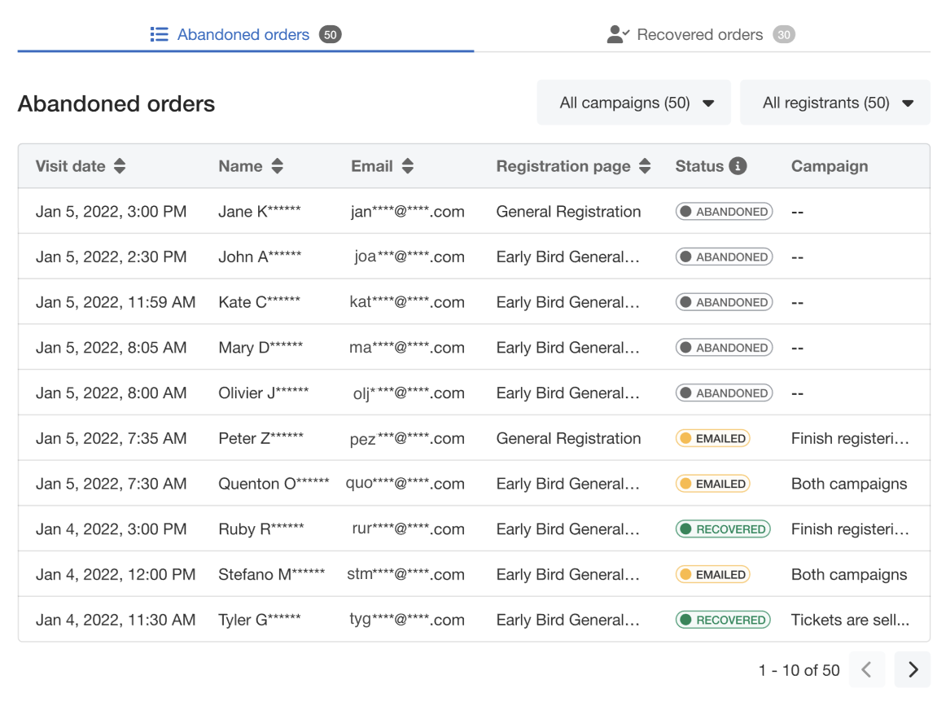Go to next page with right chevron
946x702 pixels.
pos(912,669)
